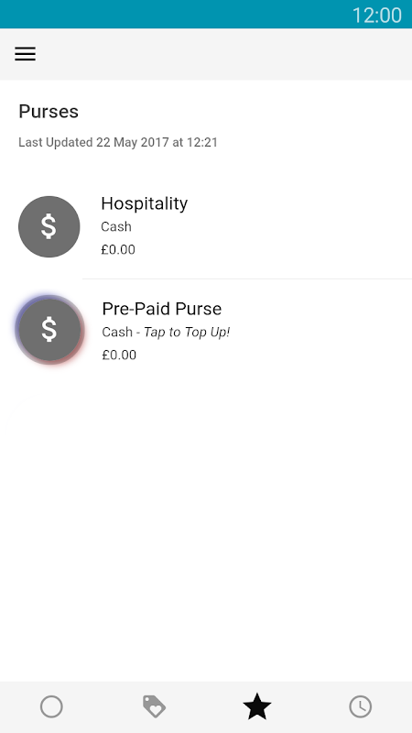
Task: Tap the 'Tap to Top Up!' text
Action: [187, 332]
